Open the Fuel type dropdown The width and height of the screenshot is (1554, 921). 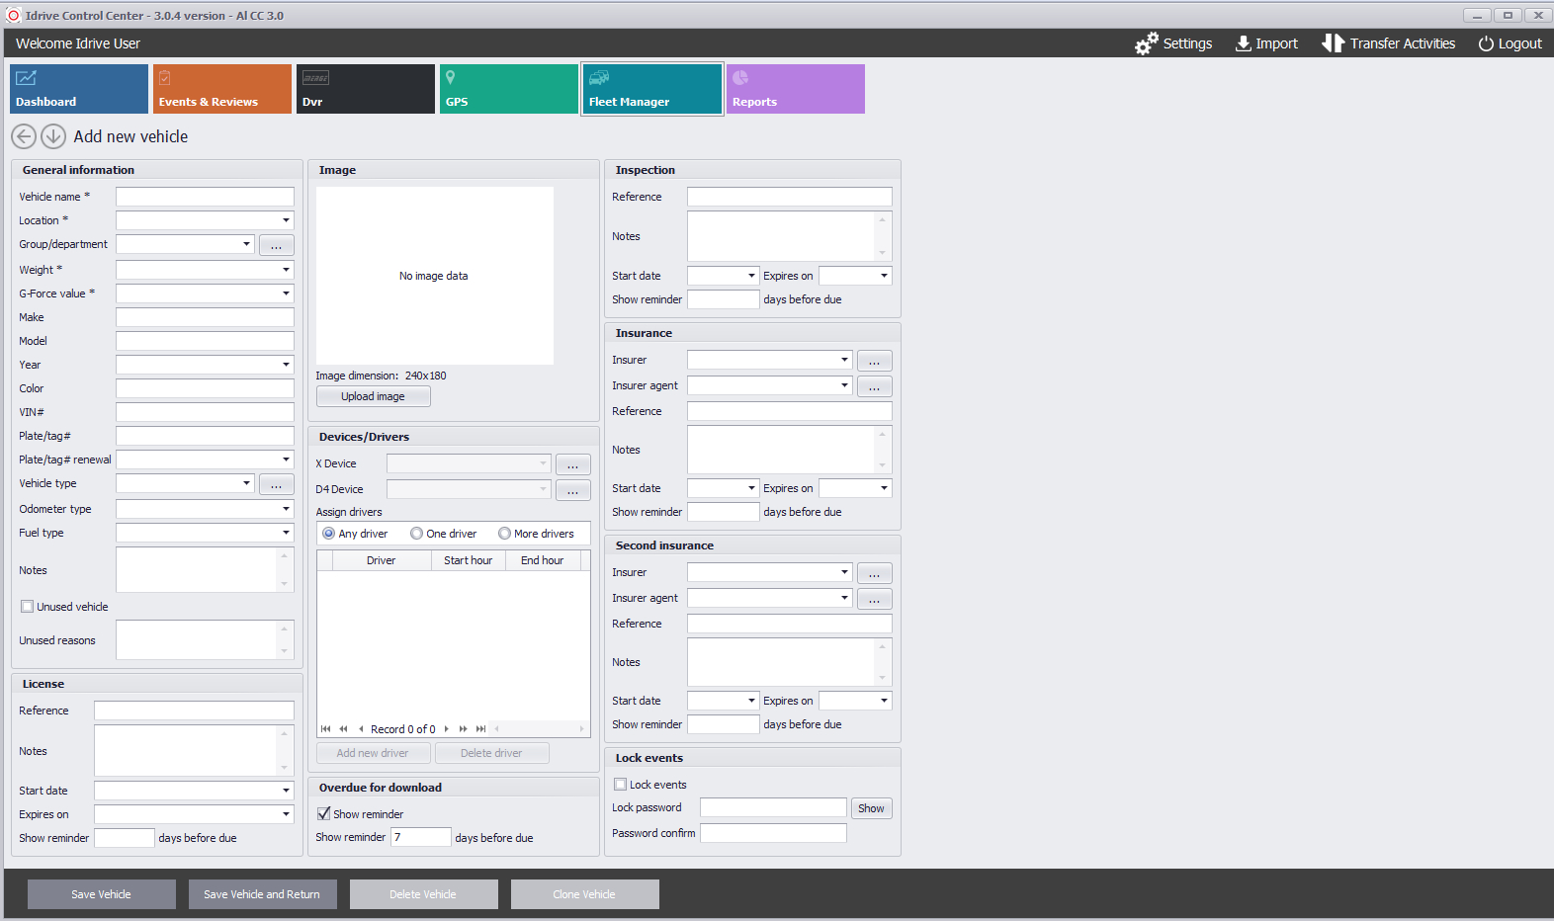(x=286, y=533)
